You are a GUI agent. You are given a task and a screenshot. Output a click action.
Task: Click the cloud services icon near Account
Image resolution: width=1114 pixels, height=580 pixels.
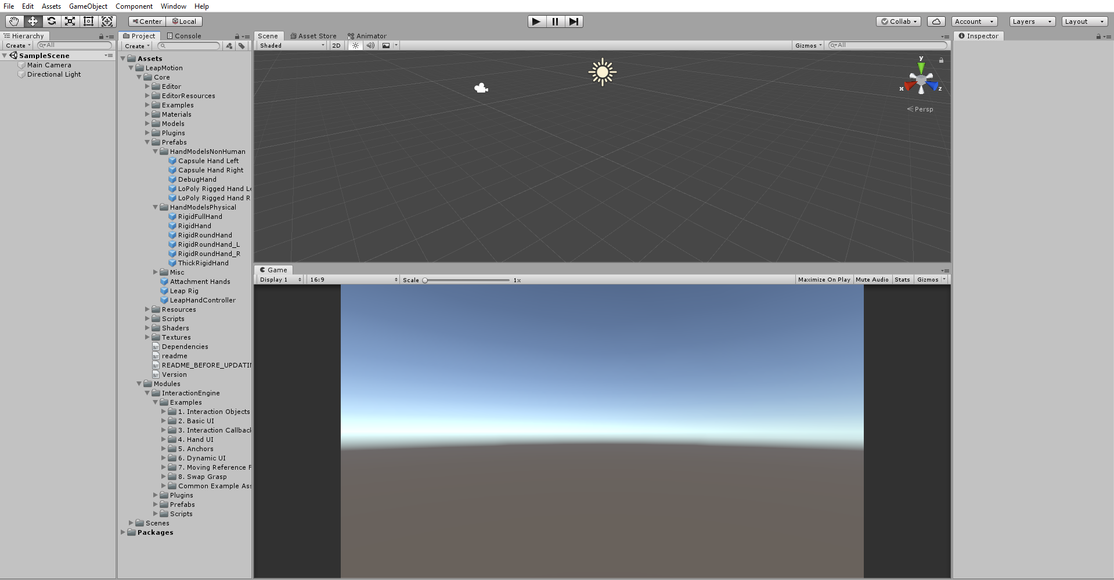tap(936, 21)
